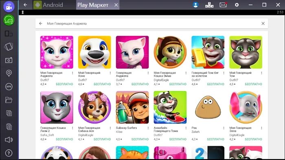Click the multi-window layout sidebar icon
The width and height of the screenshot is (285, 160).
coord(9,34)
